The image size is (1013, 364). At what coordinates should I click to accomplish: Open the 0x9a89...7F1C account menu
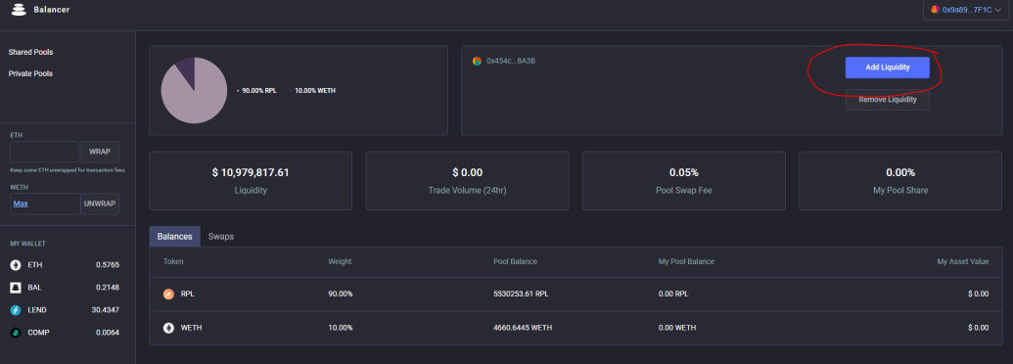pos(966,10)
